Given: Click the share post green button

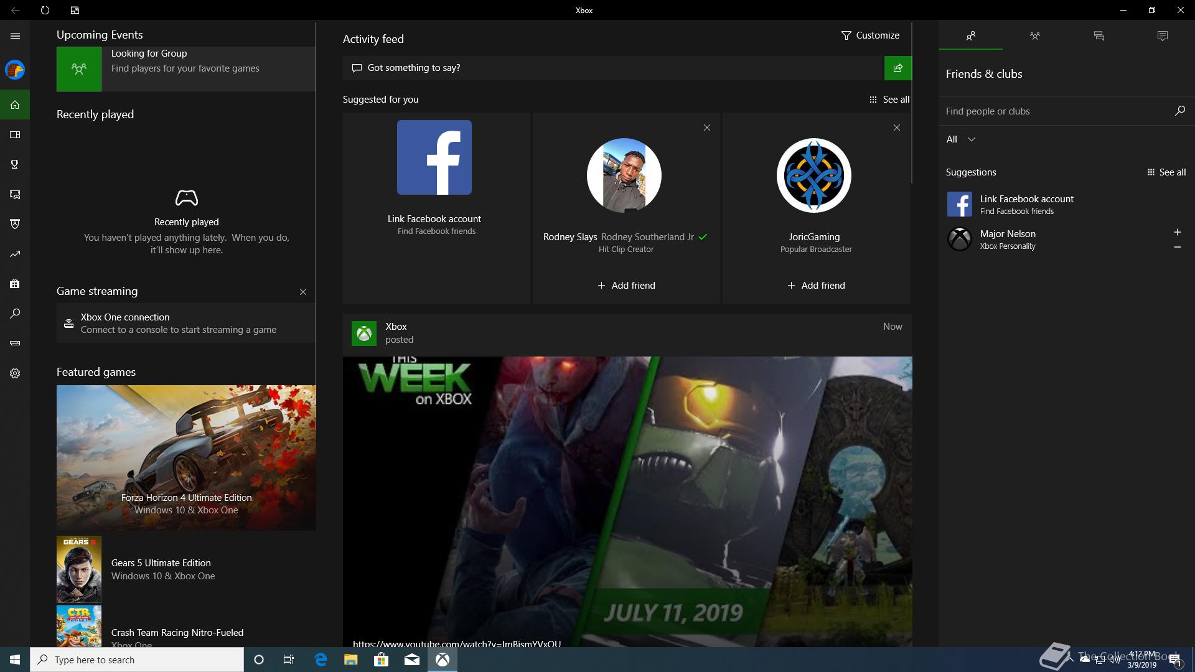Looking at the screenshot, I should (x=898, y=68).
